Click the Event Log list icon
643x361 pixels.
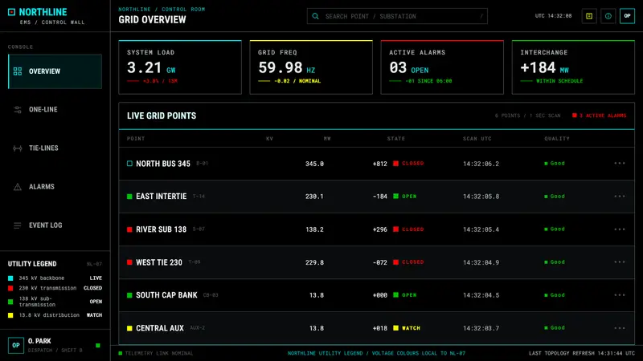coord(17,225)
